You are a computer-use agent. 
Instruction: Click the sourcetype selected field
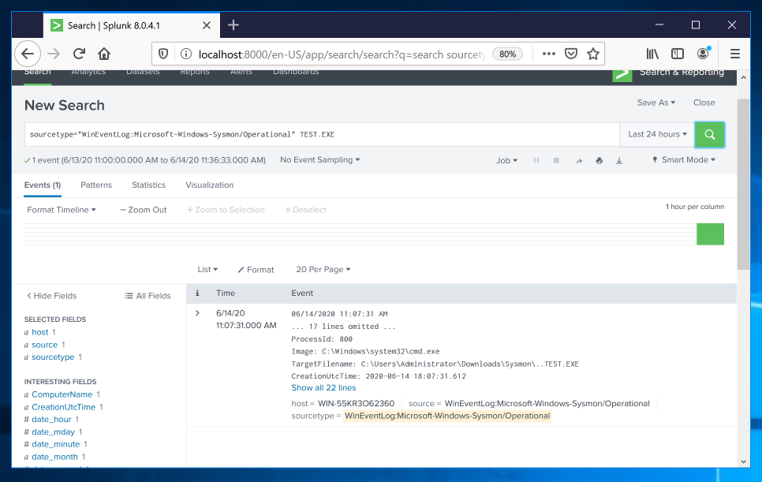(x=53, y=357)
